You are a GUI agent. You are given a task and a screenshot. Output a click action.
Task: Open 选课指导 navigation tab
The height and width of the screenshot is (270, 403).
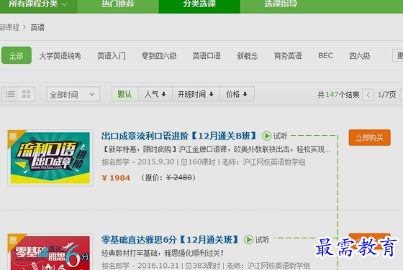(x=281, y=4)
